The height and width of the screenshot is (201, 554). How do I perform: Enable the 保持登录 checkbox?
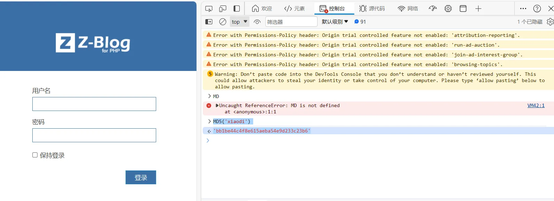click(35, 155)
